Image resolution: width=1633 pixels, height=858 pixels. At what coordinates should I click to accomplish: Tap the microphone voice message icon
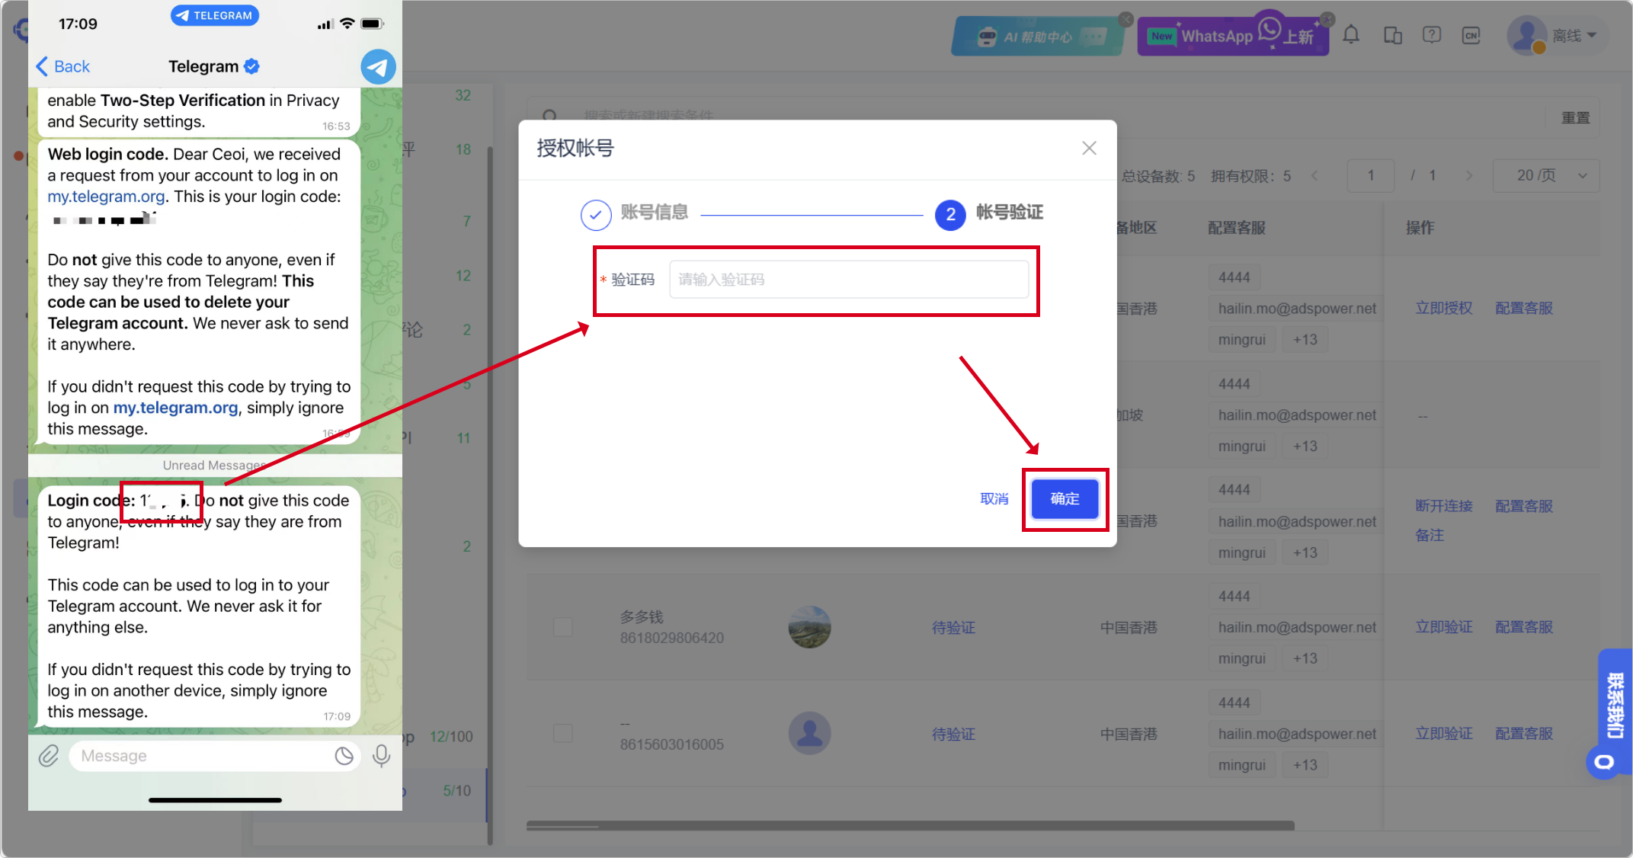pos(382,755)
